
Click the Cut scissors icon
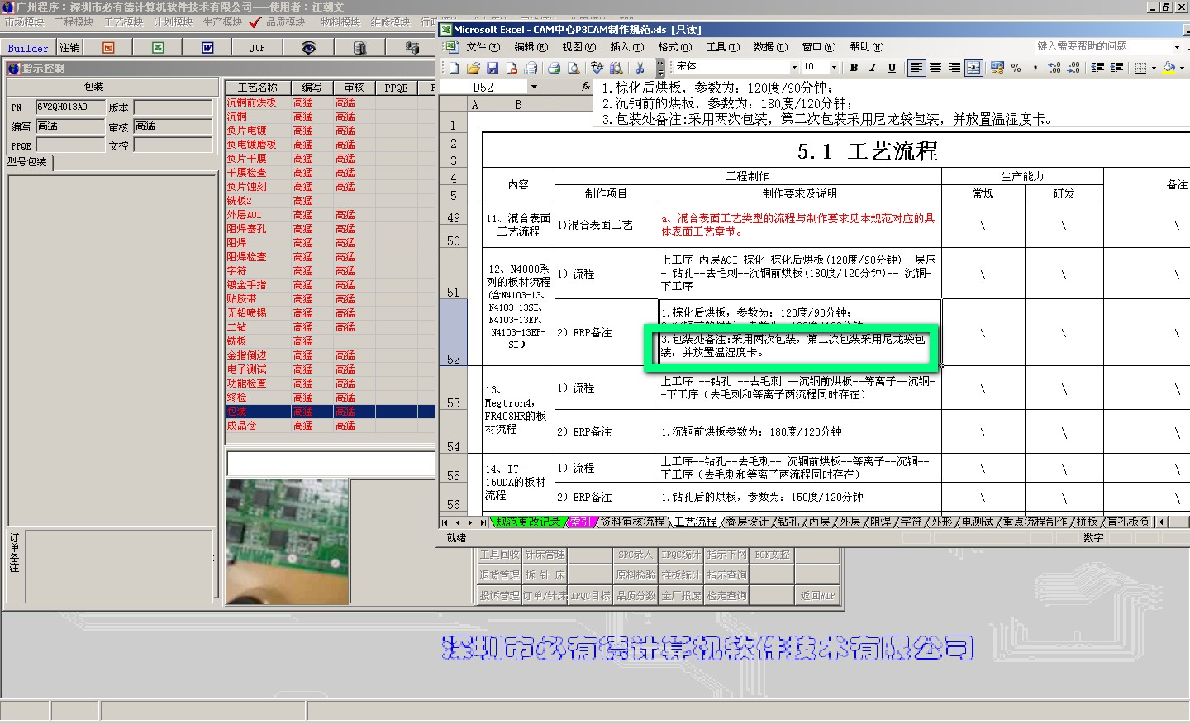pos(640,68)
